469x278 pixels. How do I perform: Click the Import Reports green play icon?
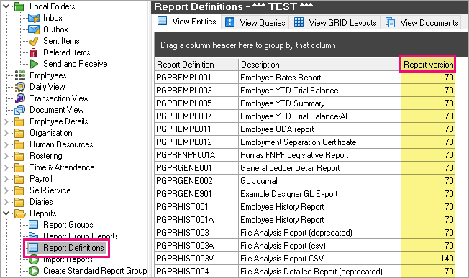coord(34,259)
